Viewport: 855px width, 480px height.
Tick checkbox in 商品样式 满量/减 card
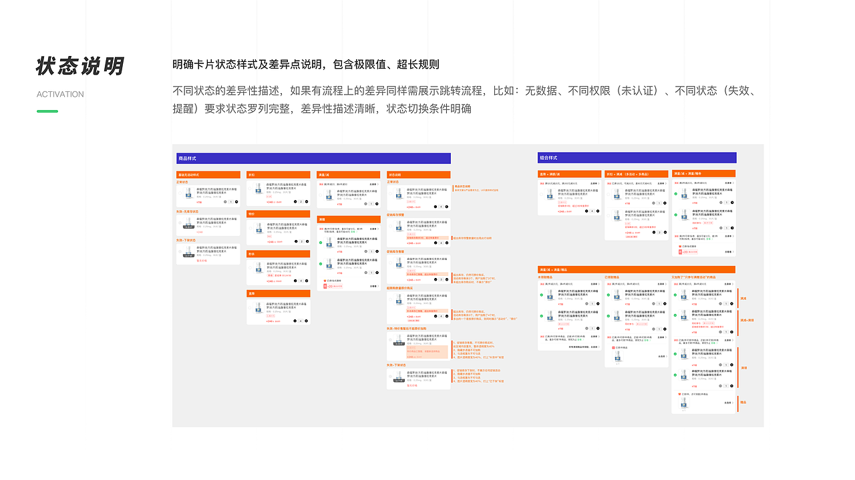pyautogui.click(x=320, y=195)
